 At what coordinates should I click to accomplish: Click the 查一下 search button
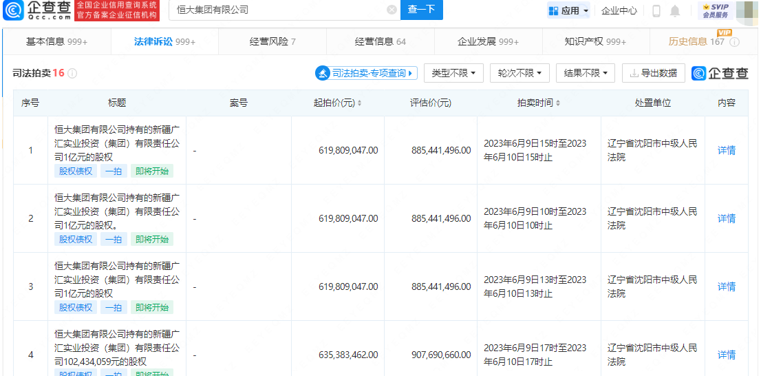tap(421, 10)
